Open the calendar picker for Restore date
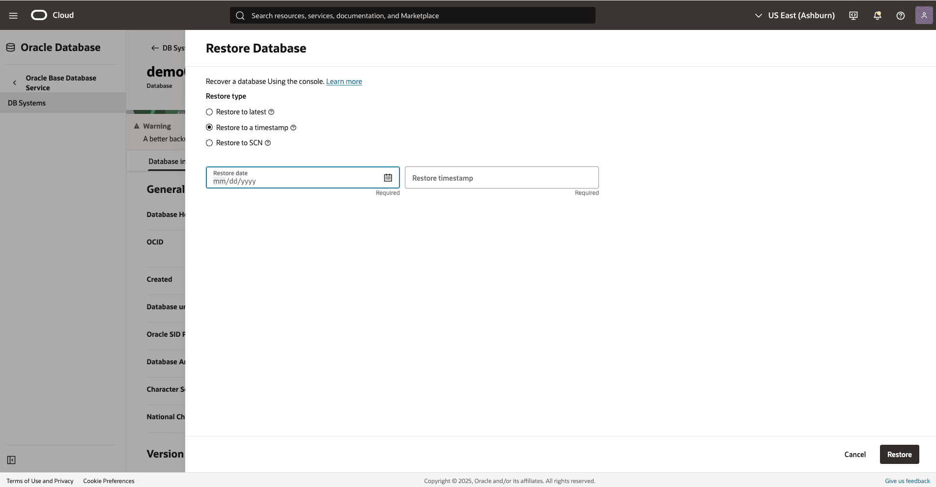 (388, 177)
